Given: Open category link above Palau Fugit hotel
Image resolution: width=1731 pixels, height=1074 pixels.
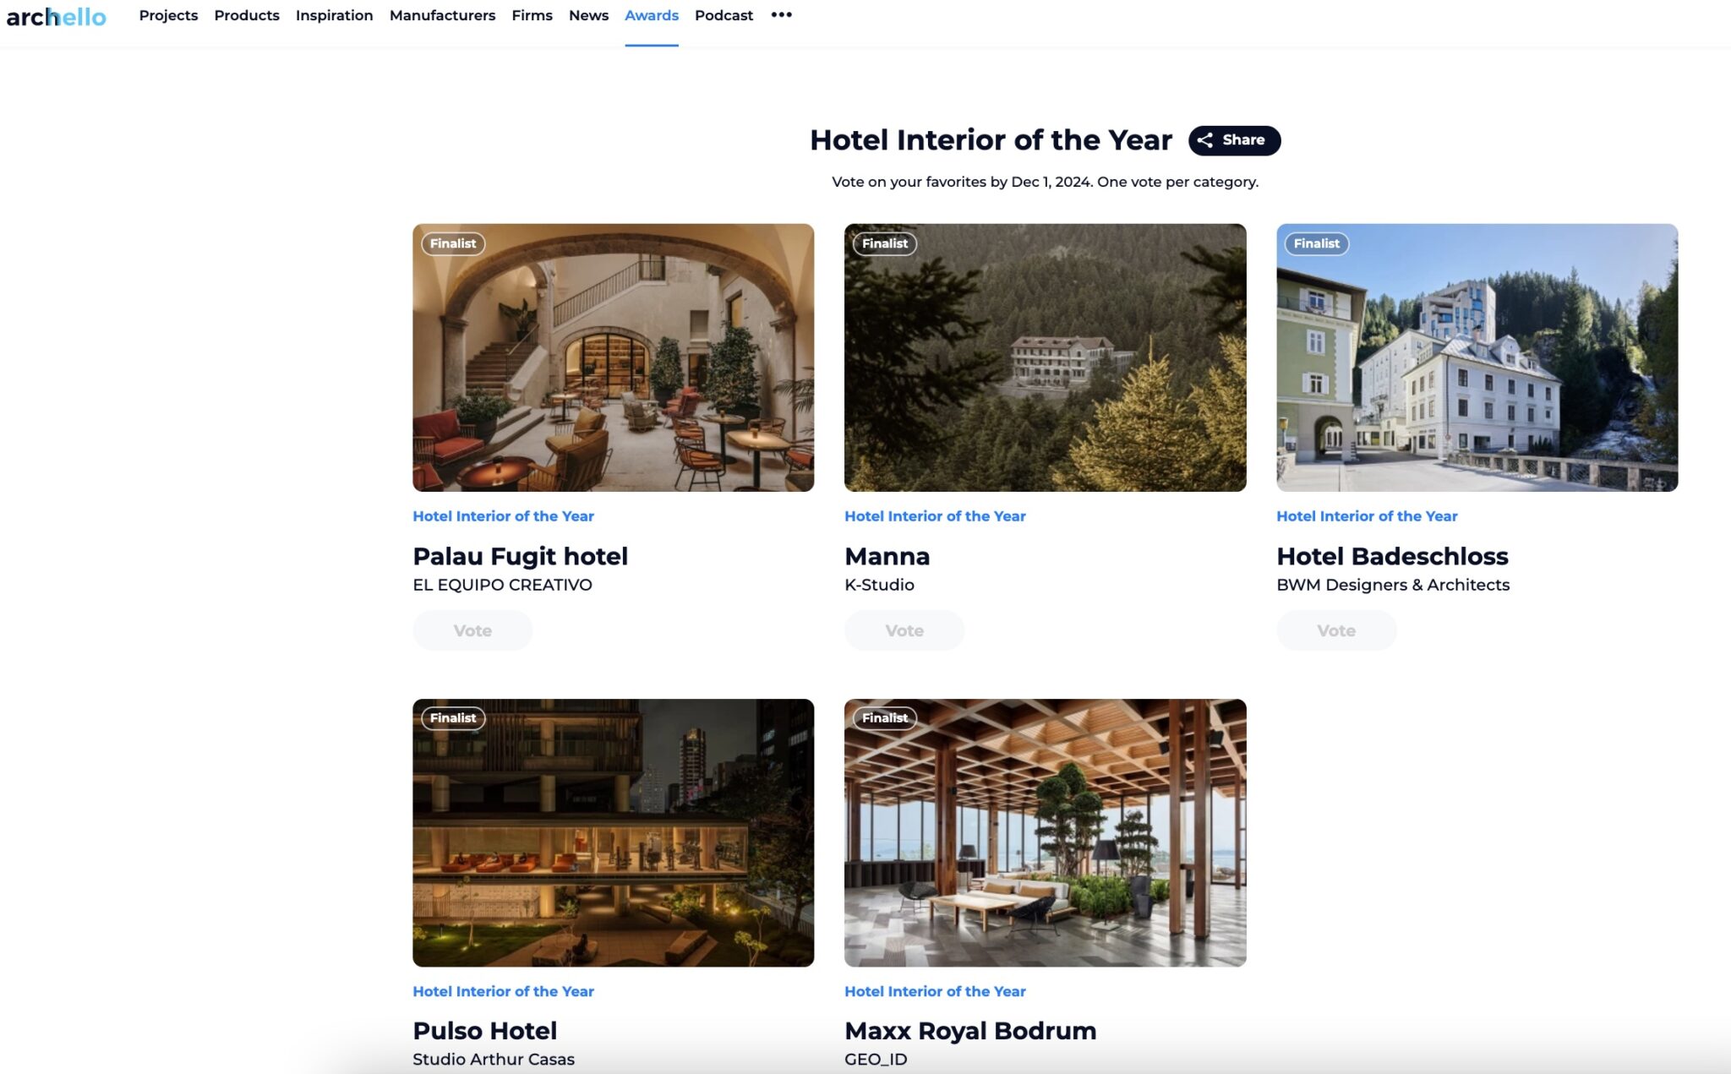Looking at the screenshot, I should (503, 516).
